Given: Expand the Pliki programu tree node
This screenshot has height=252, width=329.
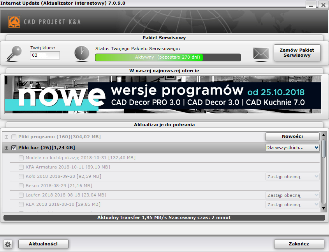Looking at the screenshot, I should pos(7,137).
